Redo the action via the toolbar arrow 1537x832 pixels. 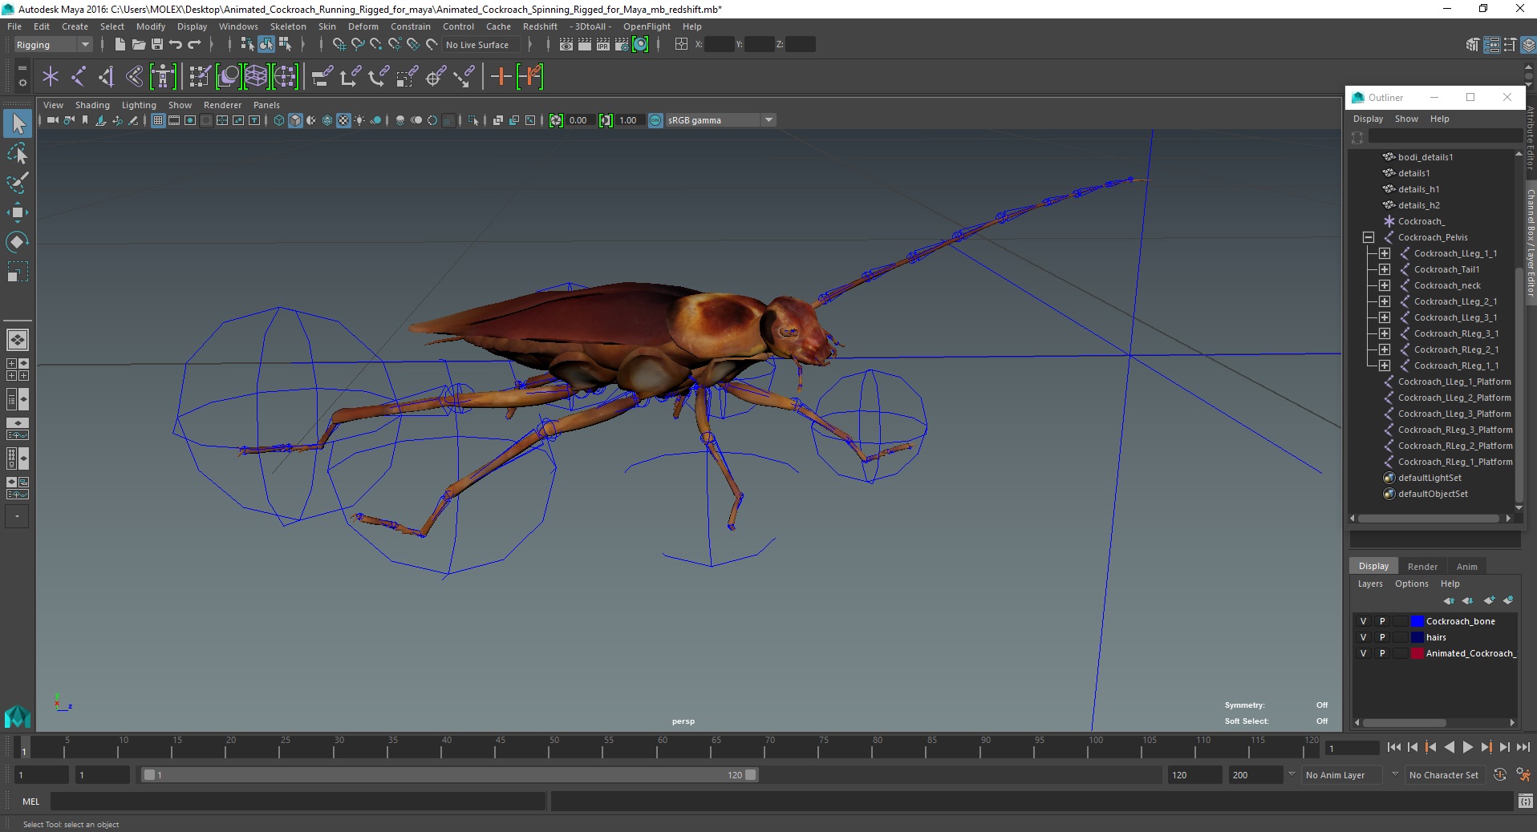(x=194, y=45)
